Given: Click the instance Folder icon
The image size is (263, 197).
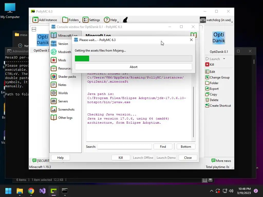Looking at the screenshot, I should 207,83.
